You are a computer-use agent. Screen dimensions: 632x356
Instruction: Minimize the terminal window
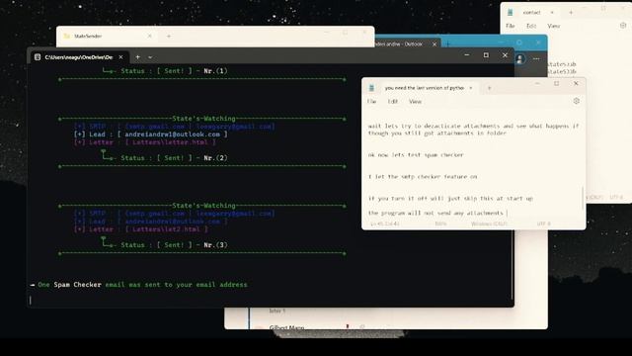pyautogui.click(x=467, y=55)
